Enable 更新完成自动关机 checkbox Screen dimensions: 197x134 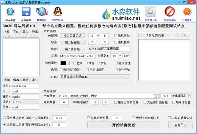click(x=134, y=118)
